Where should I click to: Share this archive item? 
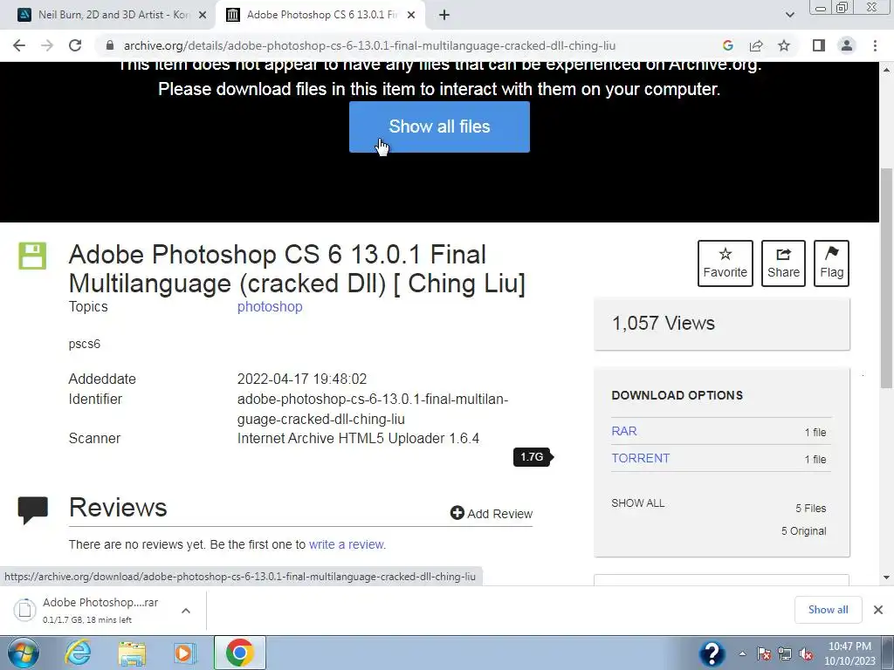point(783,263)
